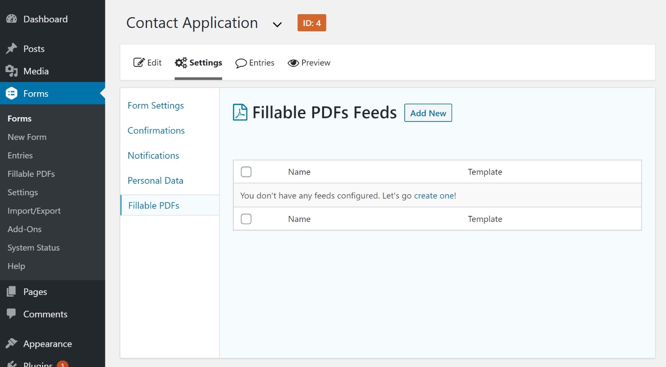
Task: Click the Plugins plug icon
Action: tap(12, 364)
